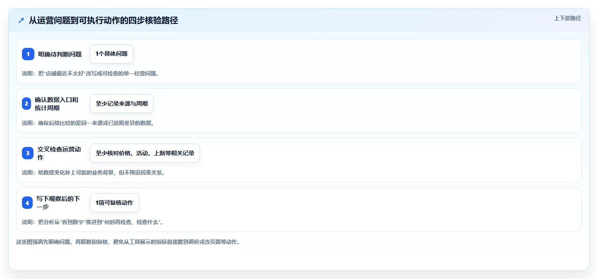This screenshot has height=279, width=598.
Task: Click the step title 写下观察后的下一步
Action: 58,203
